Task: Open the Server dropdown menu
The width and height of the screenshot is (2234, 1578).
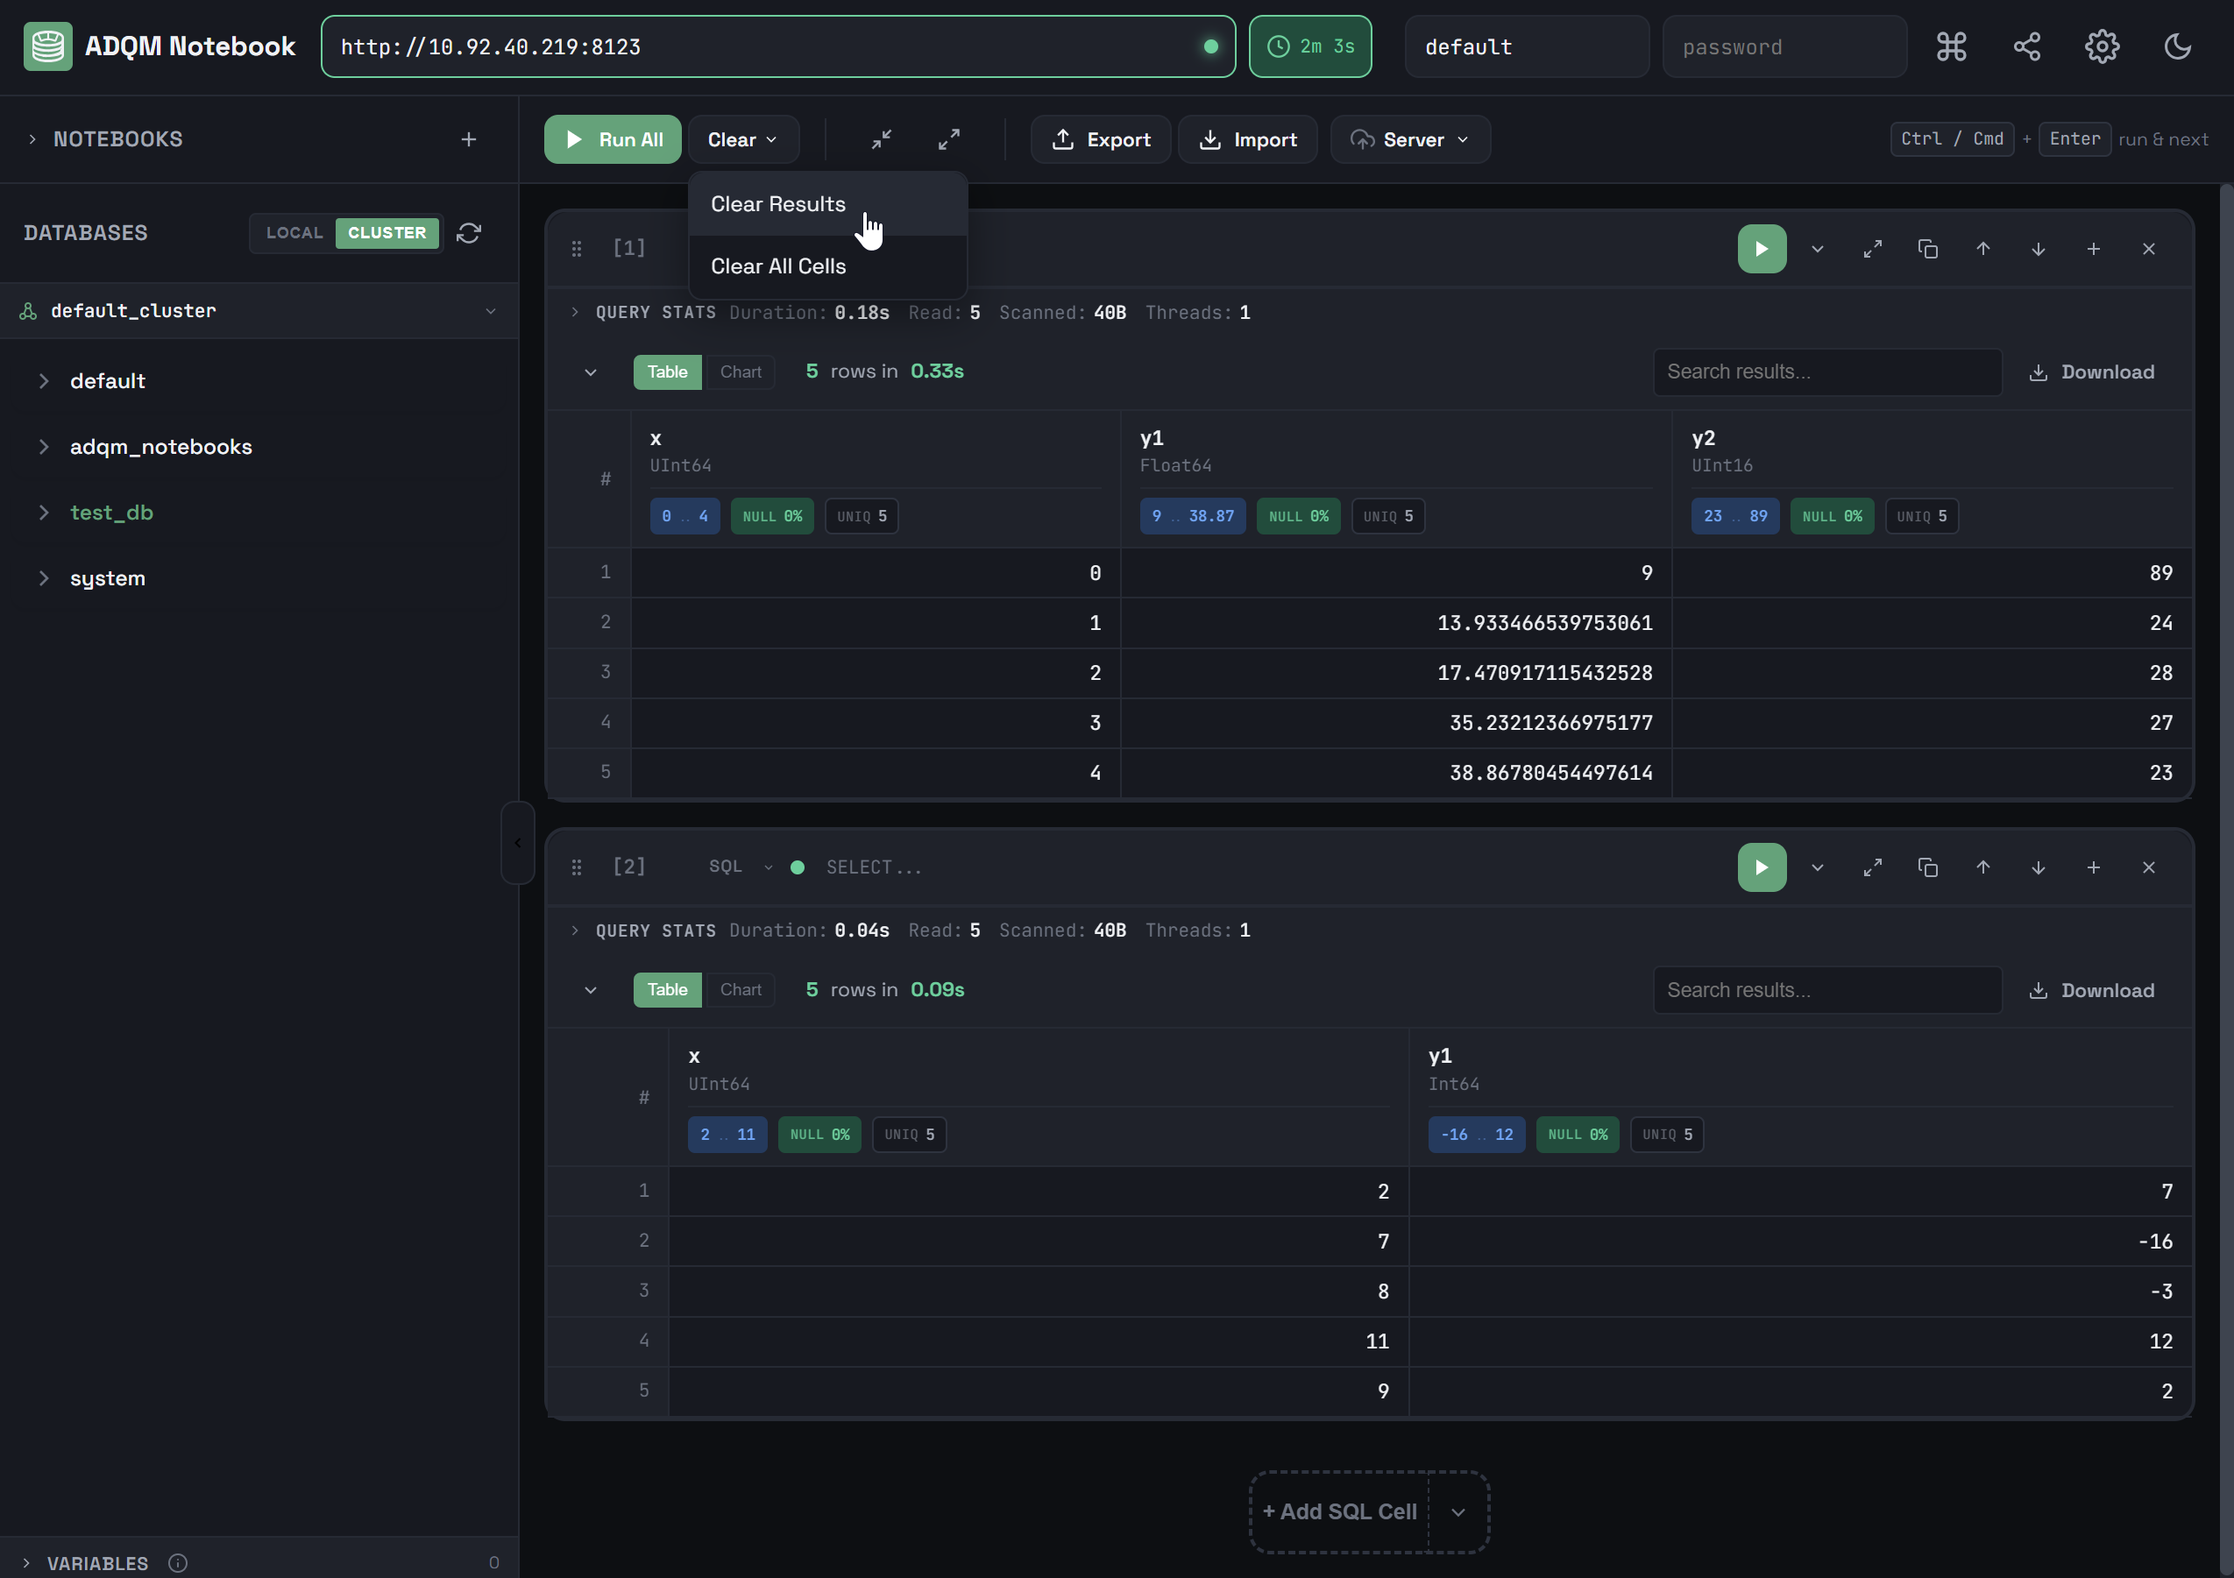Action: click(1410, 140)
